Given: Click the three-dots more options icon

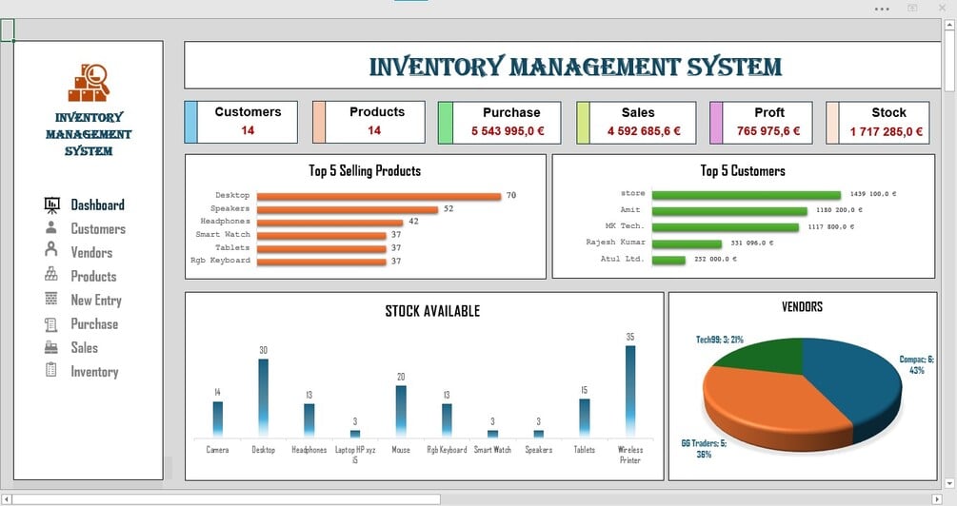Looking at the screenshot, I should point(882,10).
